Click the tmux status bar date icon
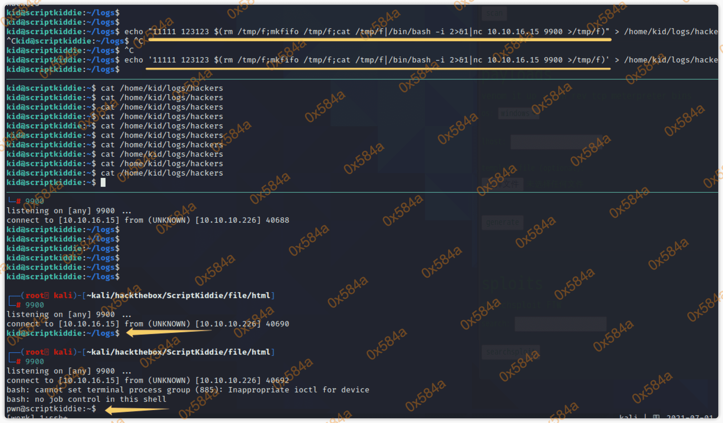 [656, 417]
